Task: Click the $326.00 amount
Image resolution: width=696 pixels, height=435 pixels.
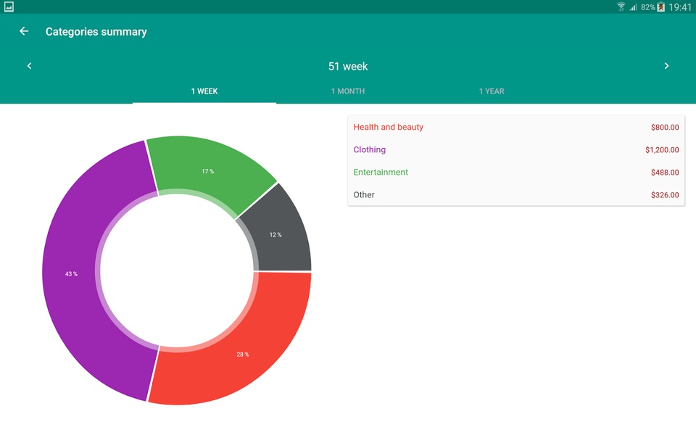Action: coord(665,195)
